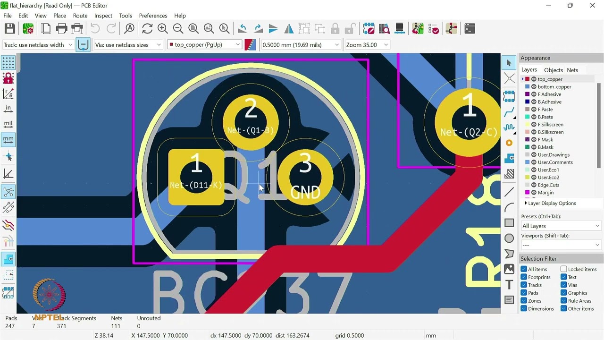Viewport: 604px width, 340px height.
Task: Click the Plot icon
Action: click(77, 29)
